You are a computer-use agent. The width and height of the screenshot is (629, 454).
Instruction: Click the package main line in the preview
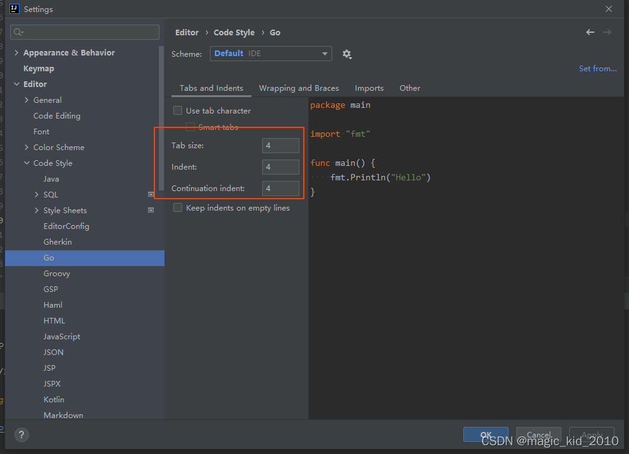tap(340, 105)
